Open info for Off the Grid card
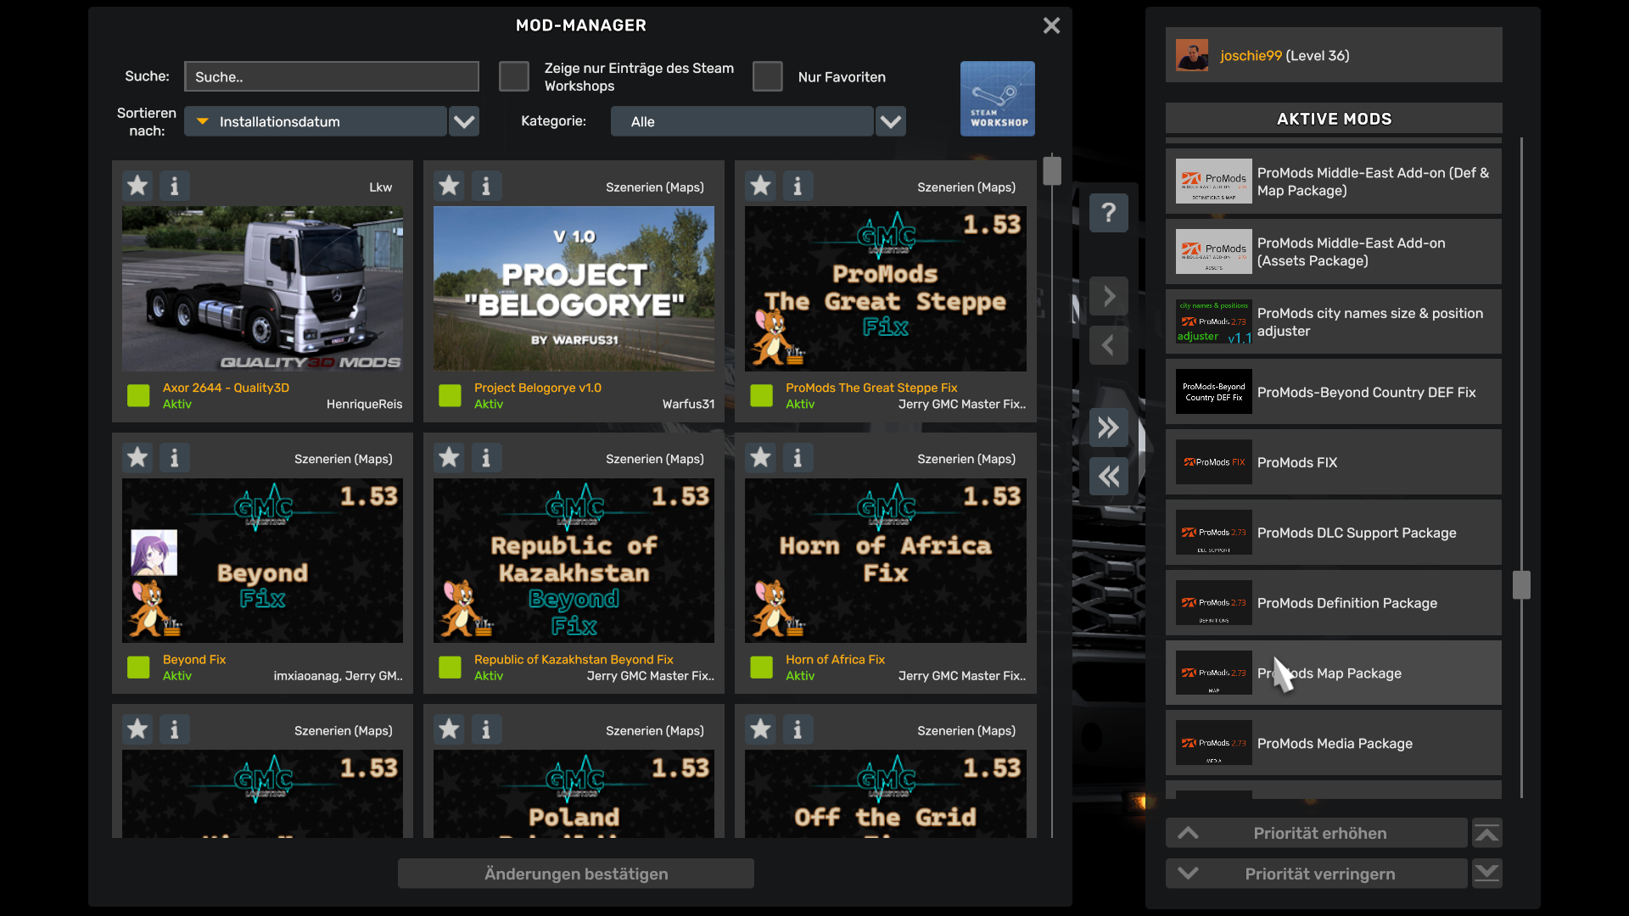Image resolution: width=1629 pixels, height=916 pixels. pyautogui.click(x=798, y=729)
